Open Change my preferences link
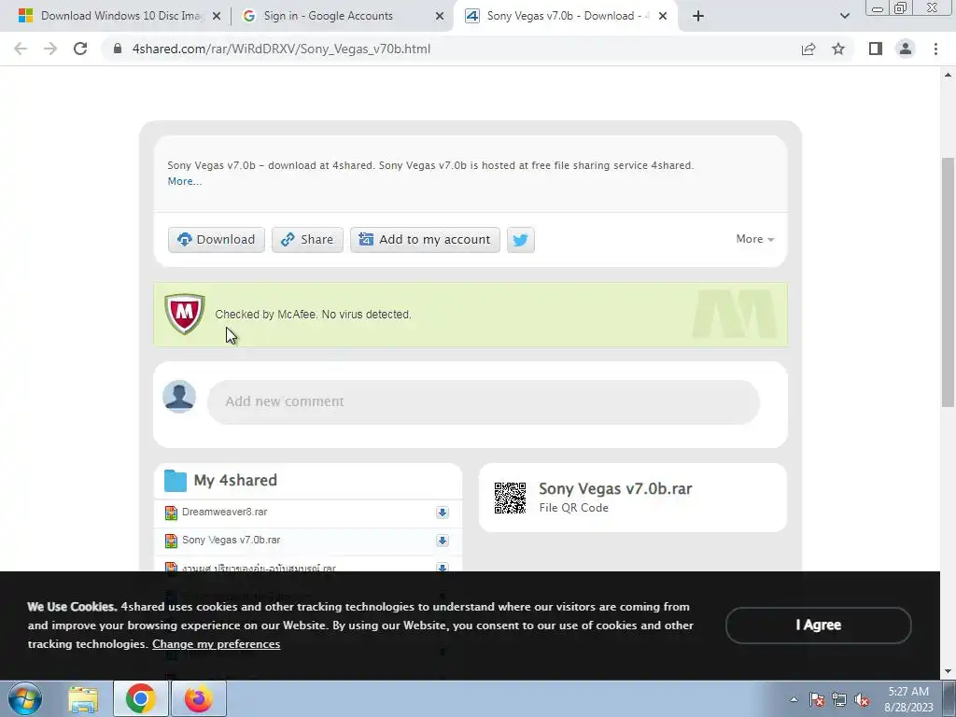Screen dimensions: 956x717 coord(217,644)
